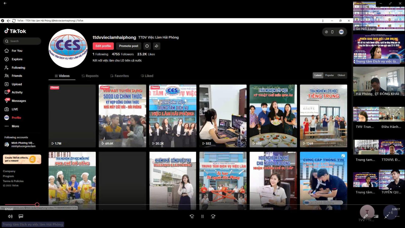Click the picture-in-picture icon in the player
The width and height of the screenshot is (405, 228).
[376, 216]
